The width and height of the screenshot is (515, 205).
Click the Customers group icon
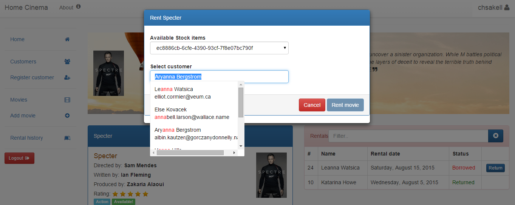[67, 62]
